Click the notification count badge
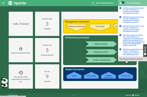 (x=123, y=2)
